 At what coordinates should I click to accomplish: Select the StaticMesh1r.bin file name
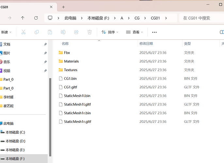(77, 113)
